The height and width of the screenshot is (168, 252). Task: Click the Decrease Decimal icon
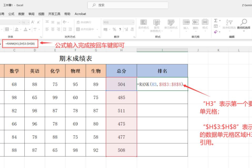pos(132,29)
